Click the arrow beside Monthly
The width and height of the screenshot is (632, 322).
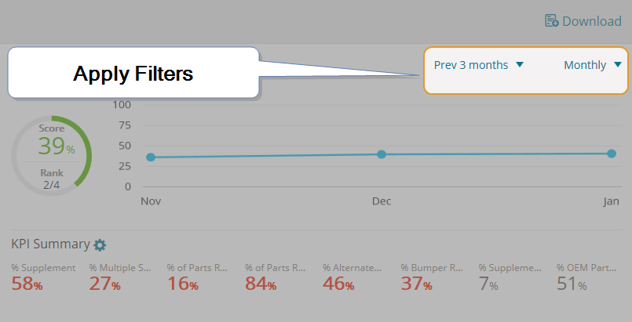(618, 65)
